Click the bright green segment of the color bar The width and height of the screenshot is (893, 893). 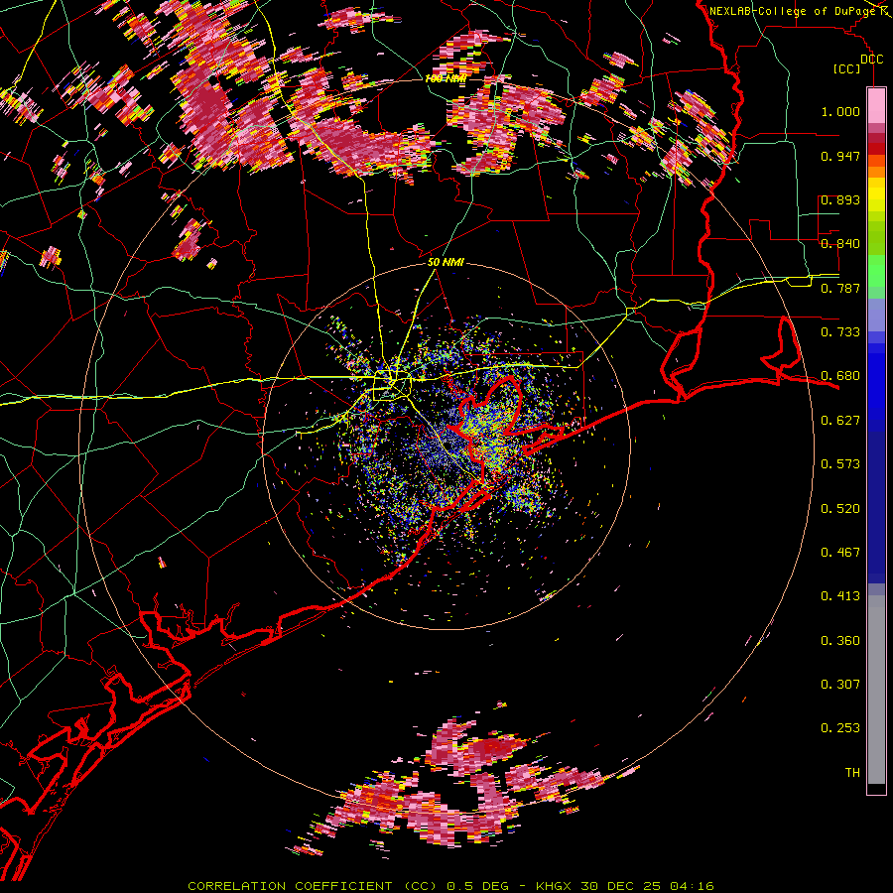coord(876,270)
